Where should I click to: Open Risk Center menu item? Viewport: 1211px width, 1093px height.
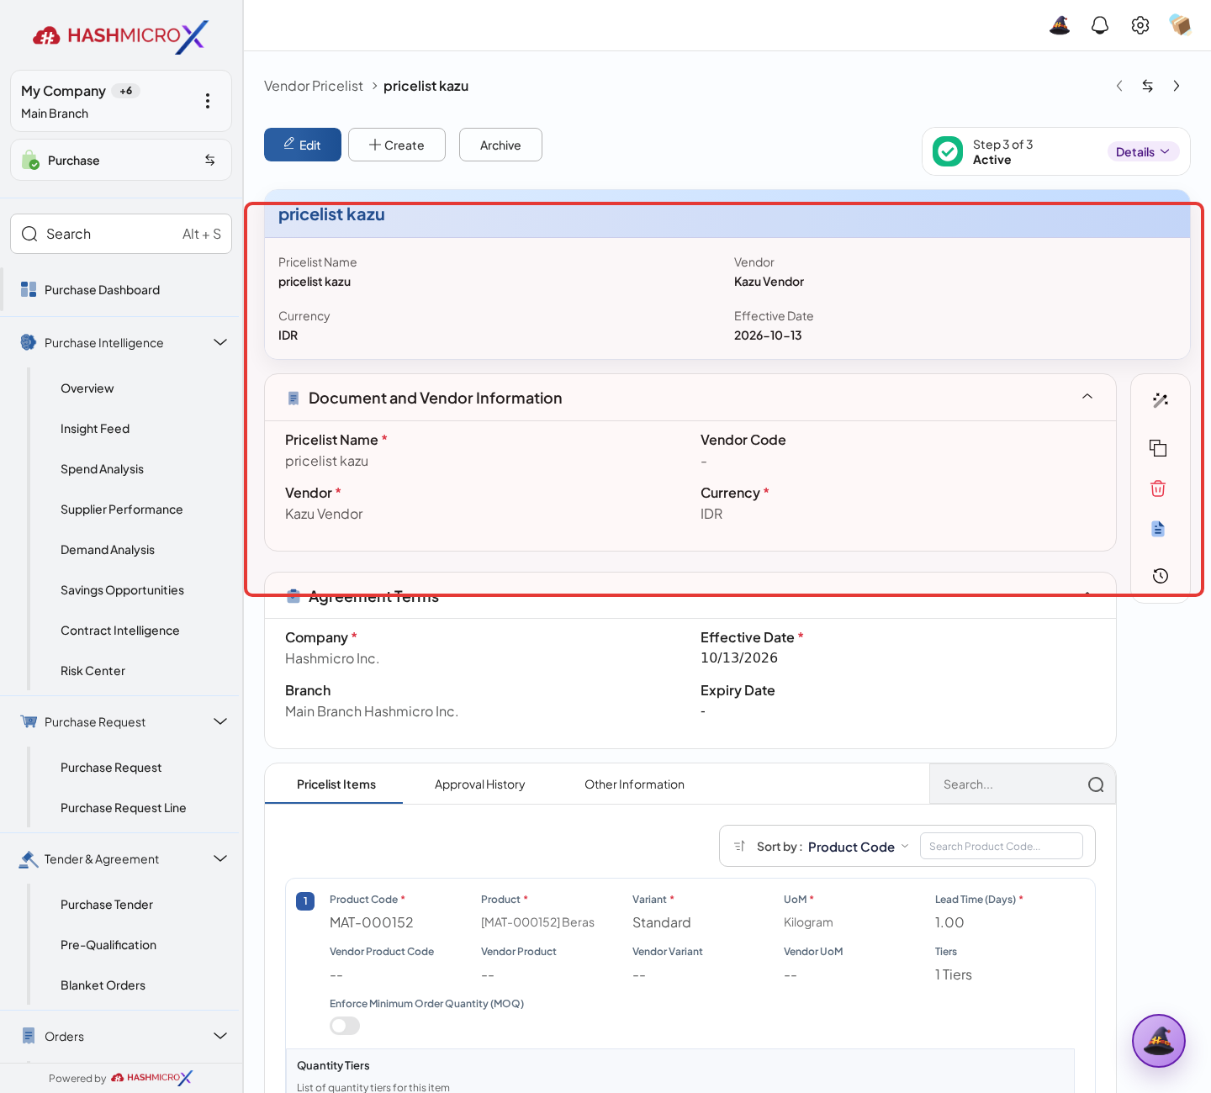93,671
